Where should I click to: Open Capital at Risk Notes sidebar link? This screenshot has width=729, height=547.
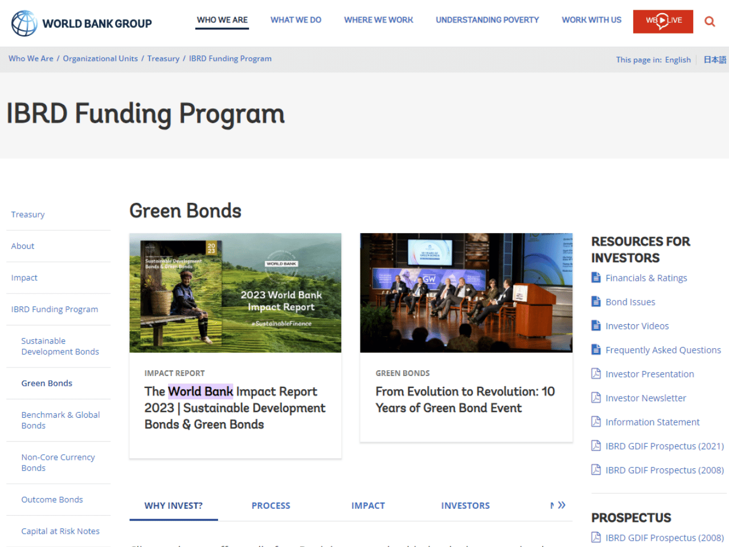click(x=60, y=531)
